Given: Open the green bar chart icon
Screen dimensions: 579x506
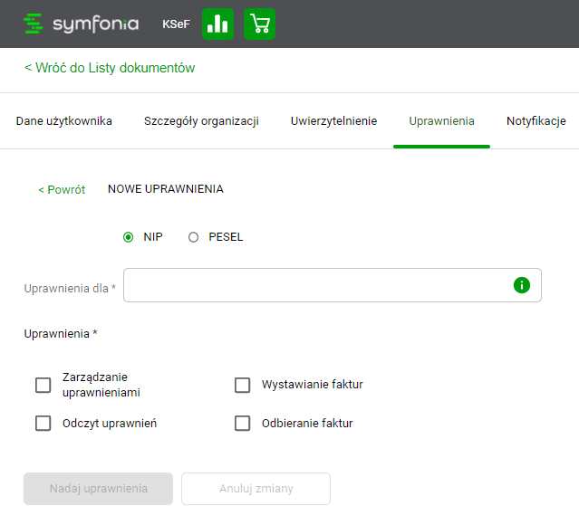Looking at the screenshot, I should coord(217,24).
